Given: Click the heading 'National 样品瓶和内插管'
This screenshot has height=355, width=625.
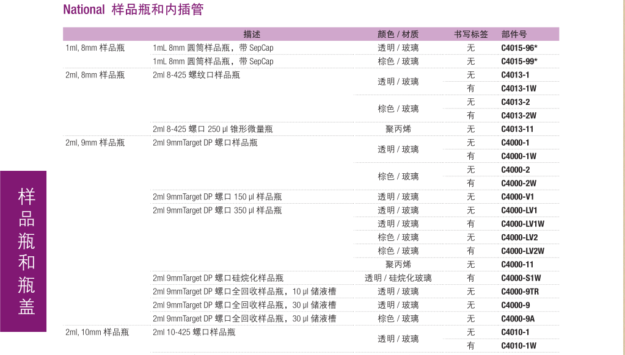Looking at the screenshot, I should pyautogui.click(x=134, y=9).
